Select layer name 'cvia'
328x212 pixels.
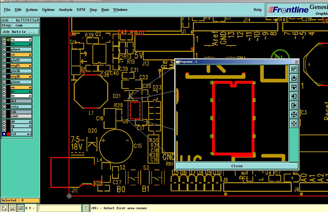pyautogui.click(x=21, y=107)
